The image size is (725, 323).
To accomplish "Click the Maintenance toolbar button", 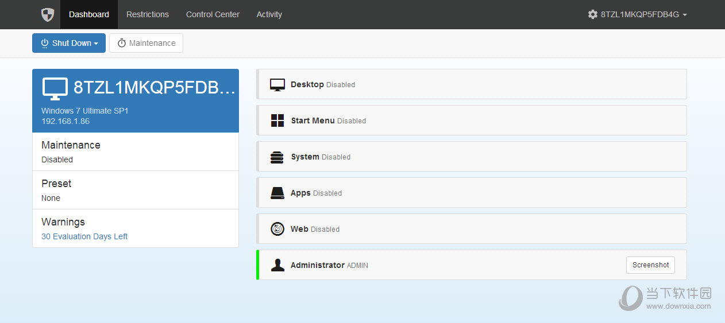I will [x=146, y=43].
